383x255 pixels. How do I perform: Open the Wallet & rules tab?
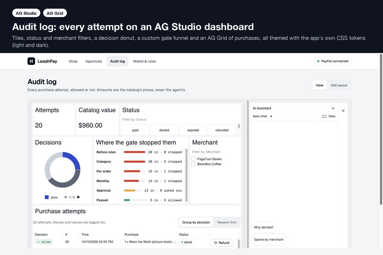(144, 61)
